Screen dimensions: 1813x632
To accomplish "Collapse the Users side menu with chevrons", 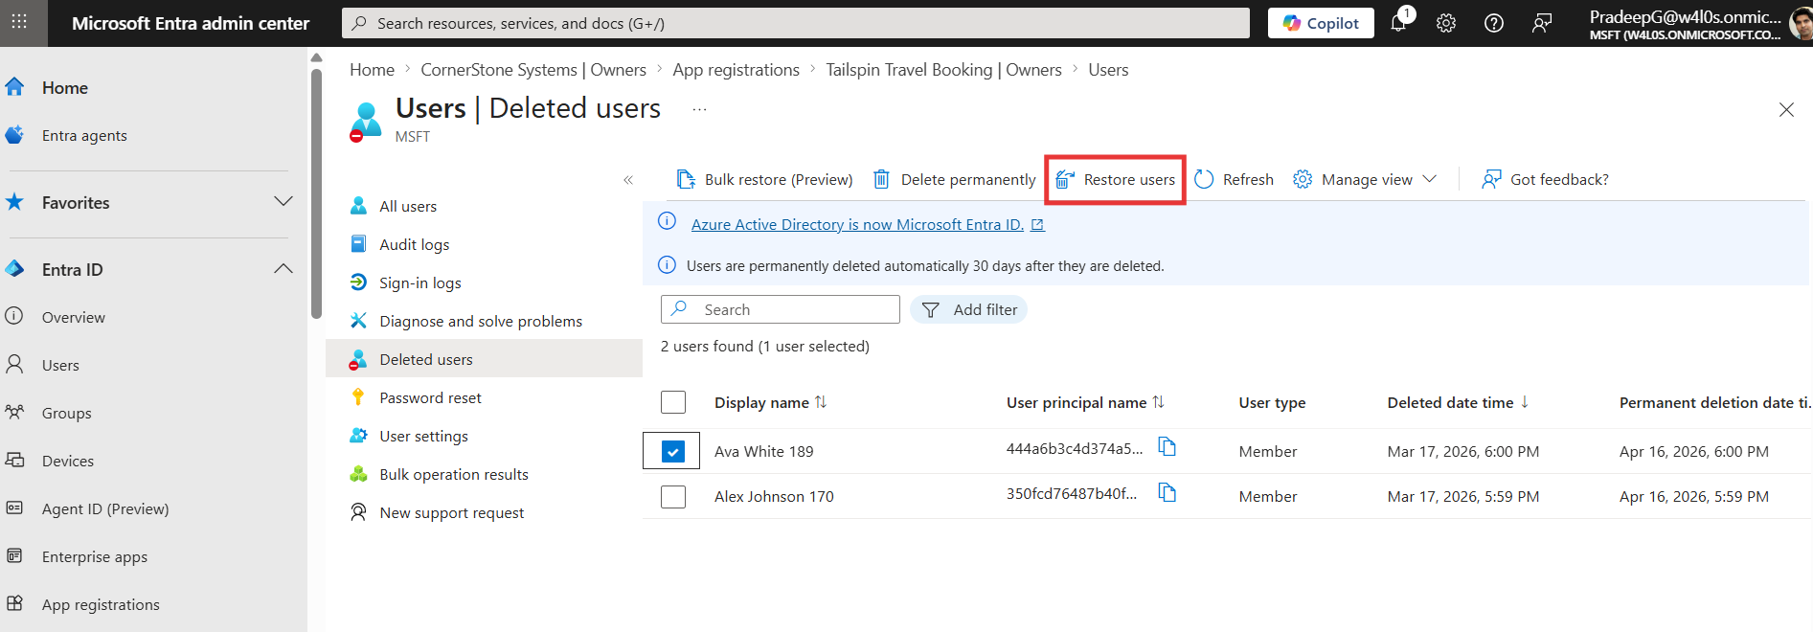I will (628, 180).
